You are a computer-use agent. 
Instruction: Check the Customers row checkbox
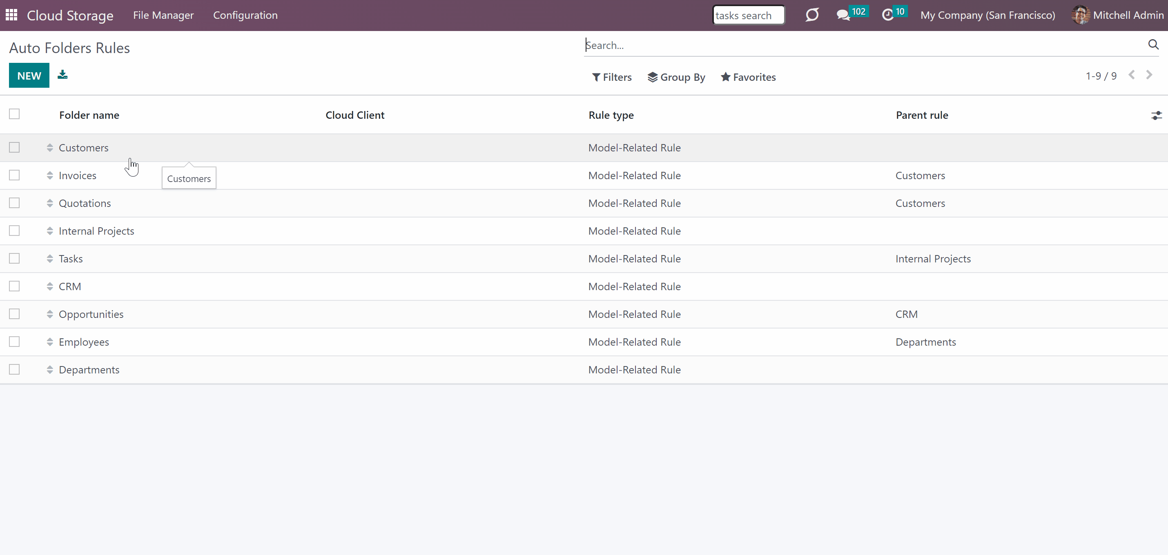(15, 147)
